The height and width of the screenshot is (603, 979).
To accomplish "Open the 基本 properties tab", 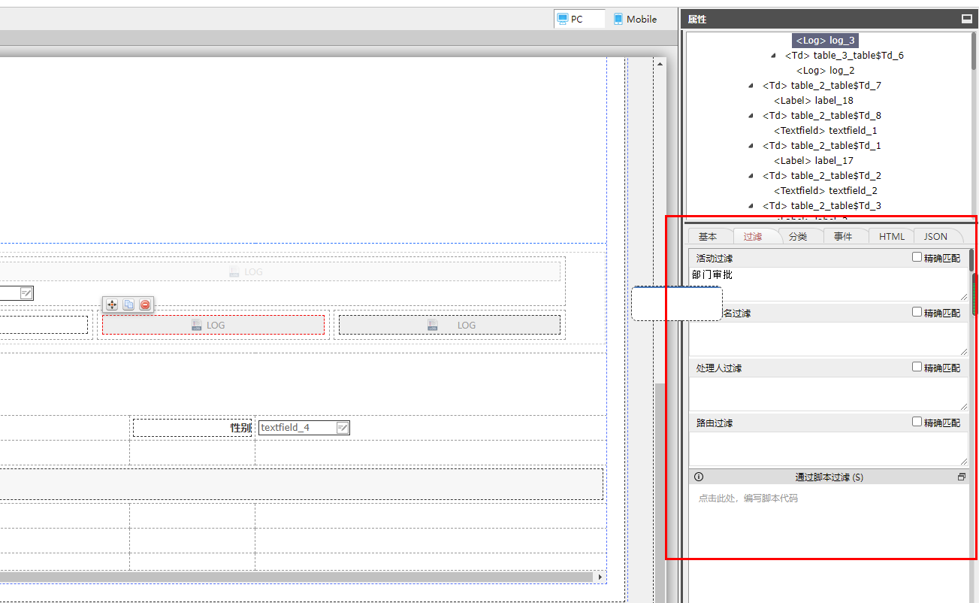I will 708,236.
